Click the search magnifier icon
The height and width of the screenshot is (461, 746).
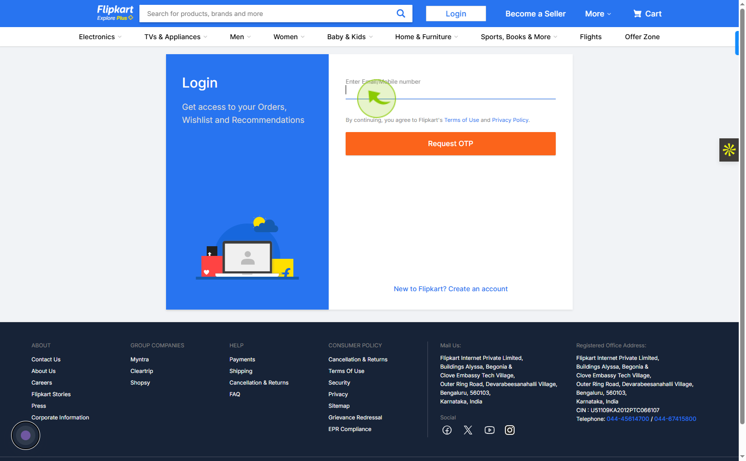[x=401, y=14]
